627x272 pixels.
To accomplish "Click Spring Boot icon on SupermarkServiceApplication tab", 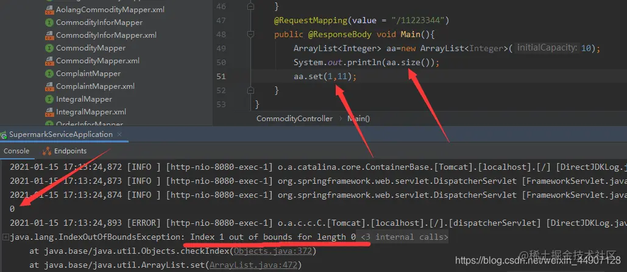I will [x=4, y=135].
